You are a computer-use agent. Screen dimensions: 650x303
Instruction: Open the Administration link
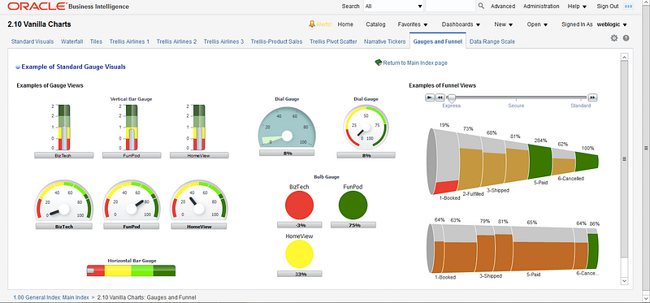click(541, 6)
